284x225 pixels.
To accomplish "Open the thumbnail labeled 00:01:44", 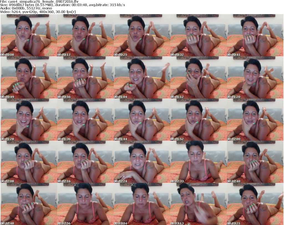I will [x=142, y=120].
